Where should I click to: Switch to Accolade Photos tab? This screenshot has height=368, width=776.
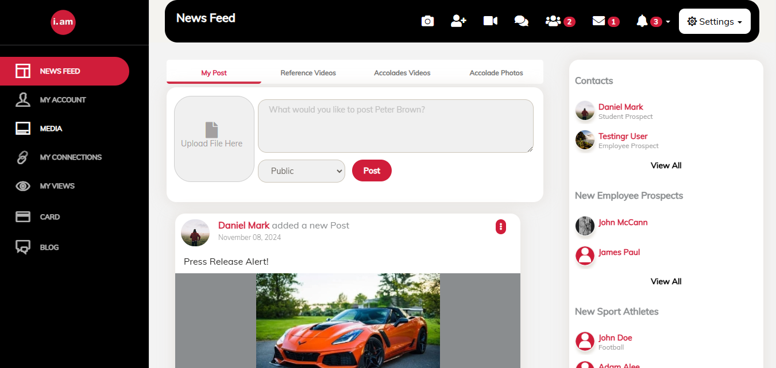click(496, 73)
